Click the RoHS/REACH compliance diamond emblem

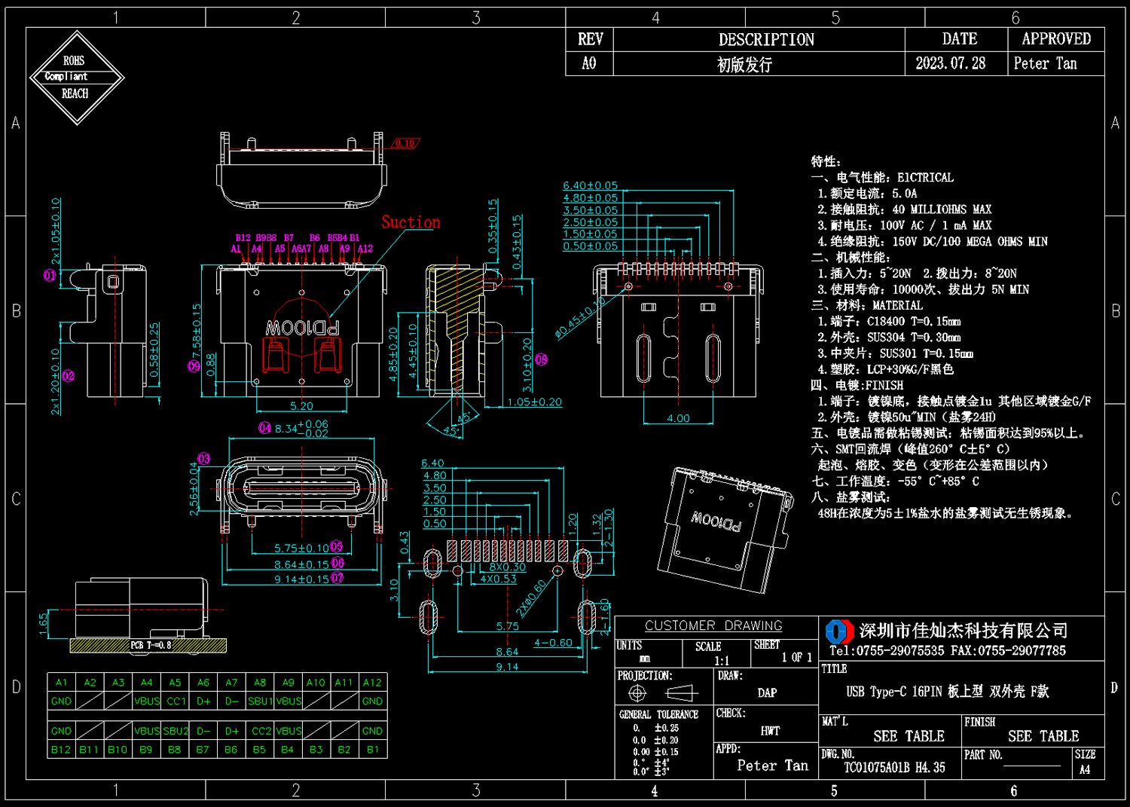point(77,78)
